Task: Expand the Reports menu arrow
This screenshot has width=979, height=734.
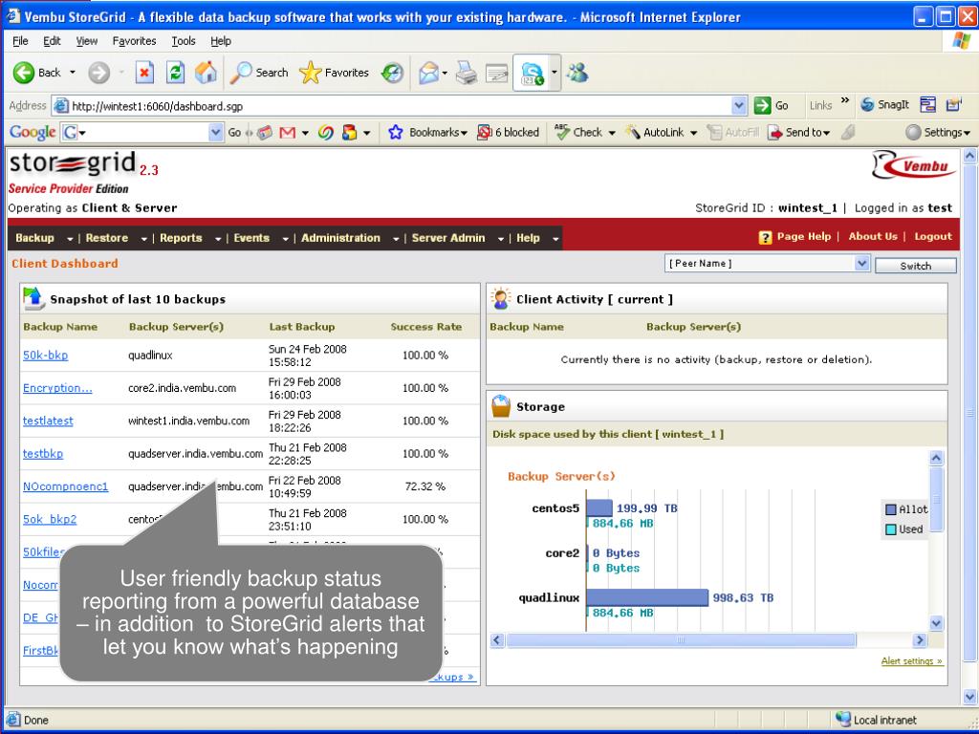Action: coord(218,238)
